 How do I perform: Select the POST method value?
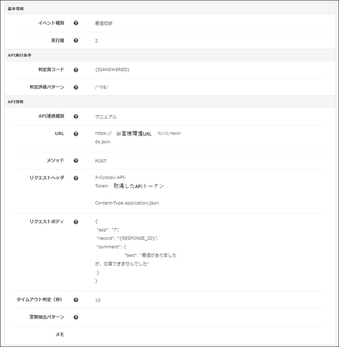(101, 161)
